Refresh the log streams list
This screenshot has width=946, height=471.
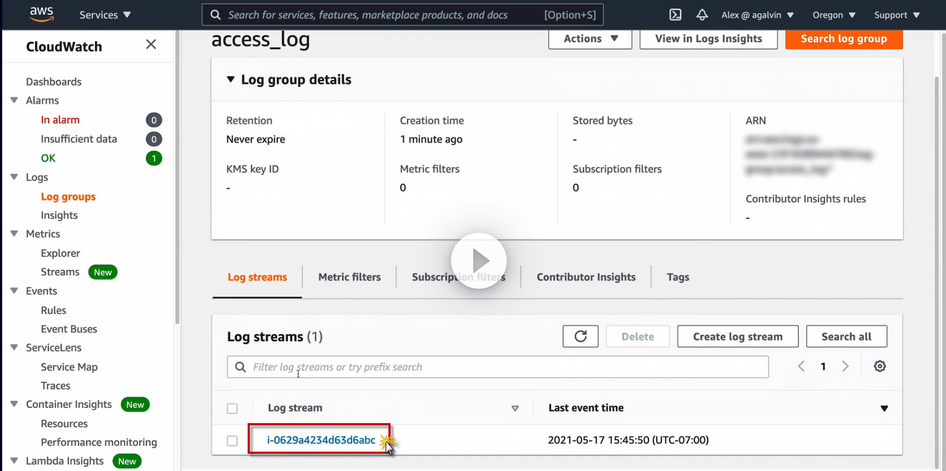pyautogui.click(x=580, y=337)
